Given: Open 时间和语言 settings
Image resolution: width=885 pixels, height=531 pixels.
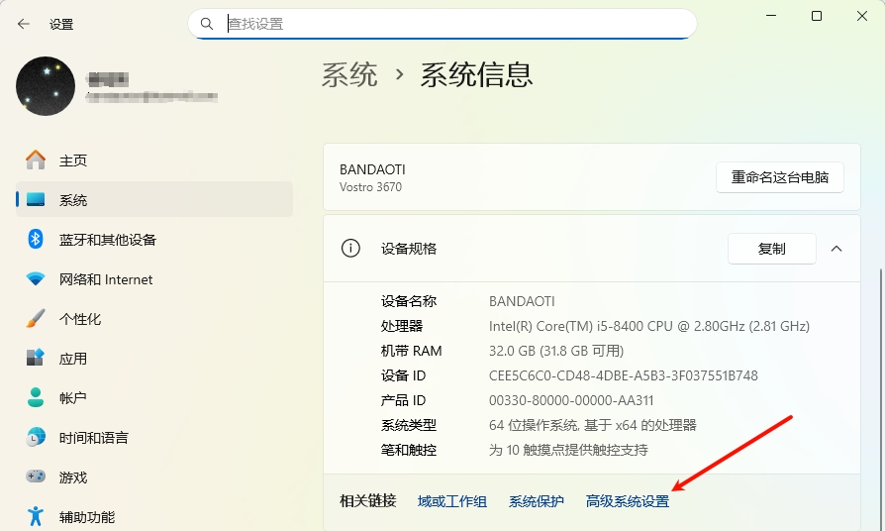Looking at the screenshot, I should click(154, 438).
